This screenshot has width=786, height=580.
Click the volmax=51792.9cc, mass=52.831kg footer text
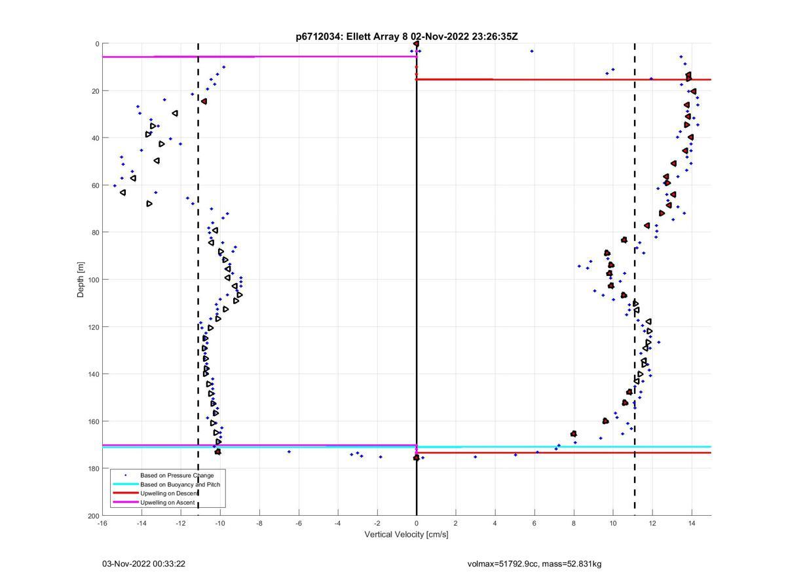coord(534,564)
